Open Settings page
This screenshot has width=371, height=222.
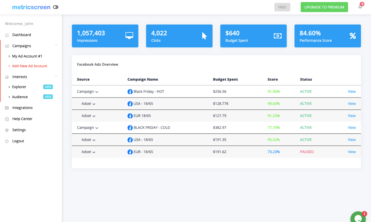[x=19, y=130]
